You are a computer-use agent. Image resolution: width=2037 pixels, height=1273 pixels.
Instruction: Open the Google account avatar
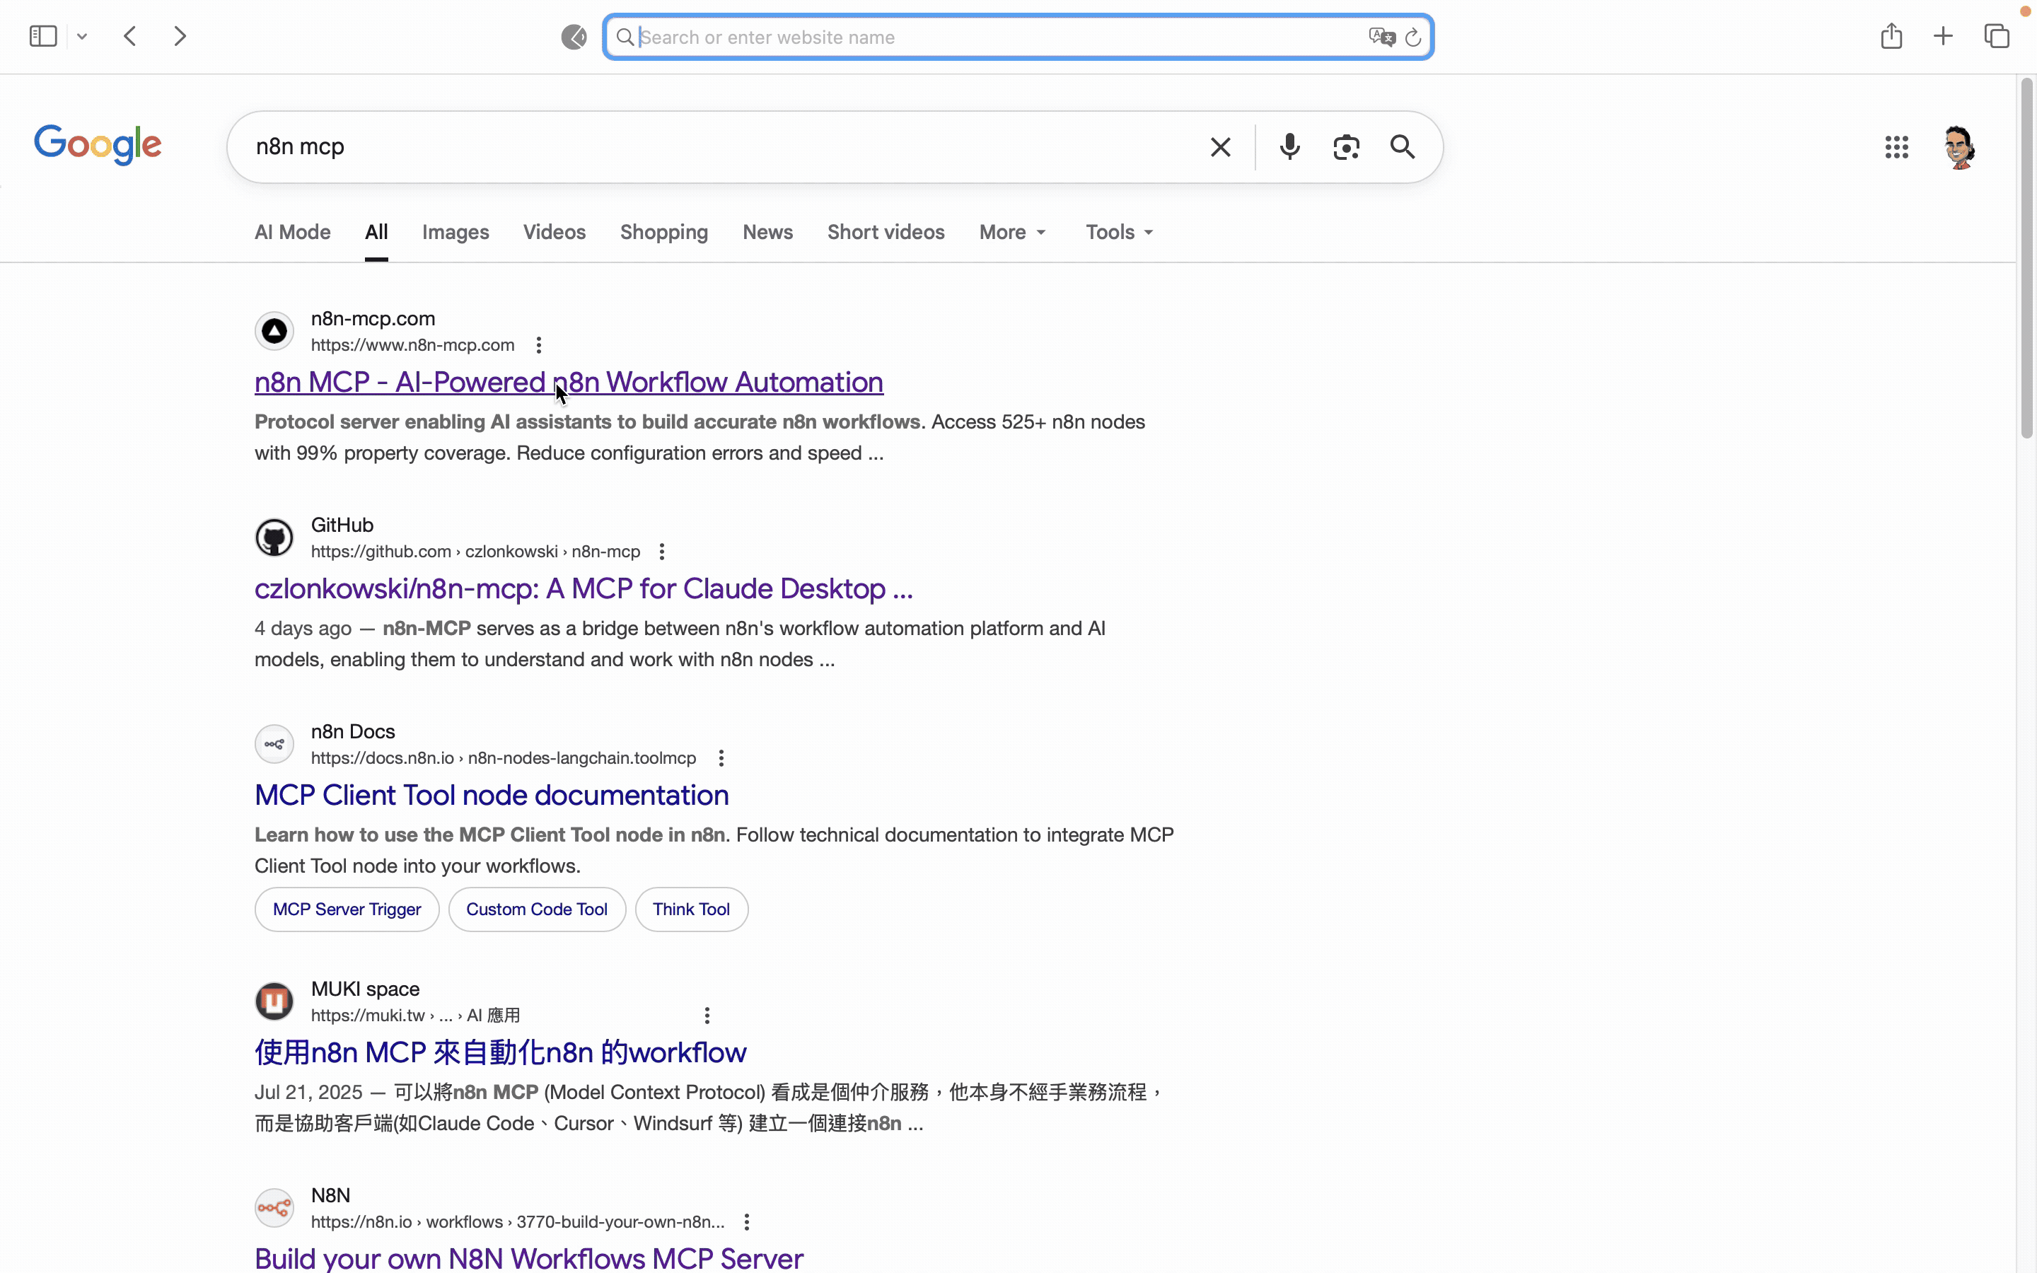click(1960, 147)
